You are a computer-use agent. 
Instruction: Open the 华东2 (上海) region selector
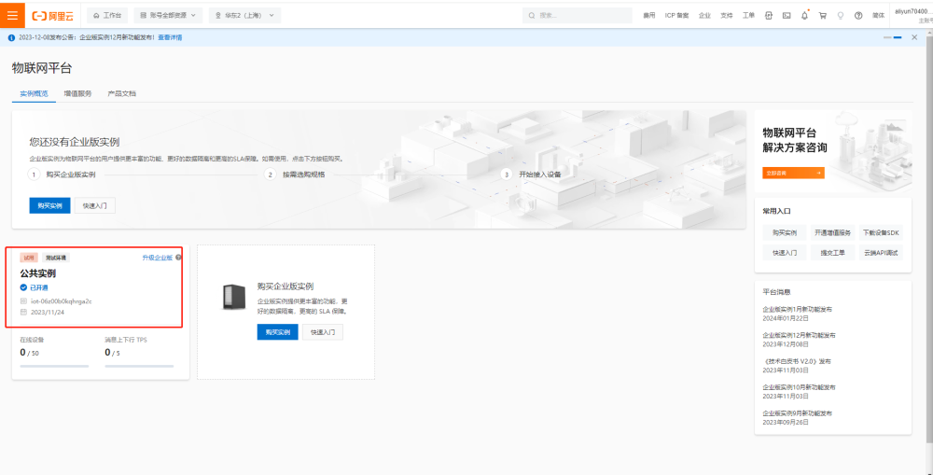(x=244, y=16)
